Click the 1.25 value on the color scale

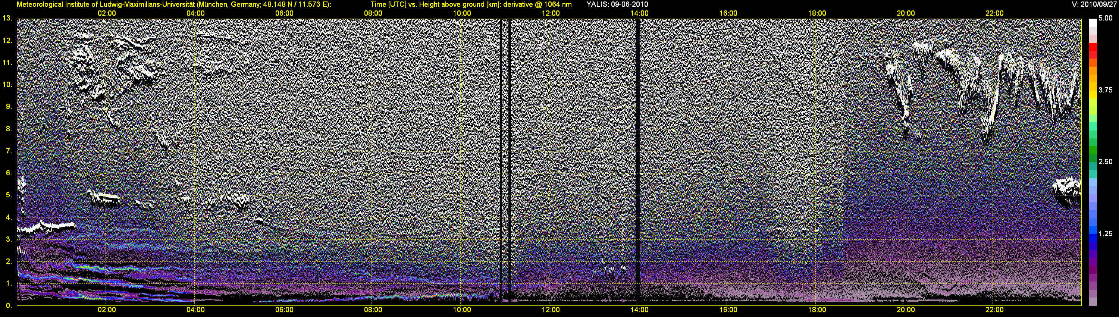[1106, 233]
